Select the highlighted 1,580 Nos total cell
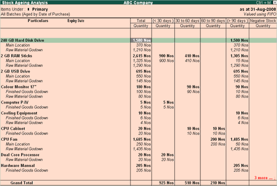Image resolution: width=277 pixels, height=186 pixels. click(141, 40)
